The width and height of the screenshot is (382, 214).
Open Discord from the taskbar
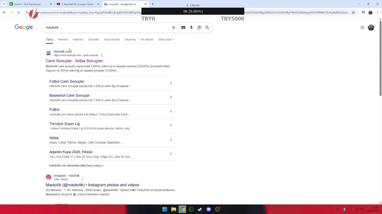(x=209, y=209)
